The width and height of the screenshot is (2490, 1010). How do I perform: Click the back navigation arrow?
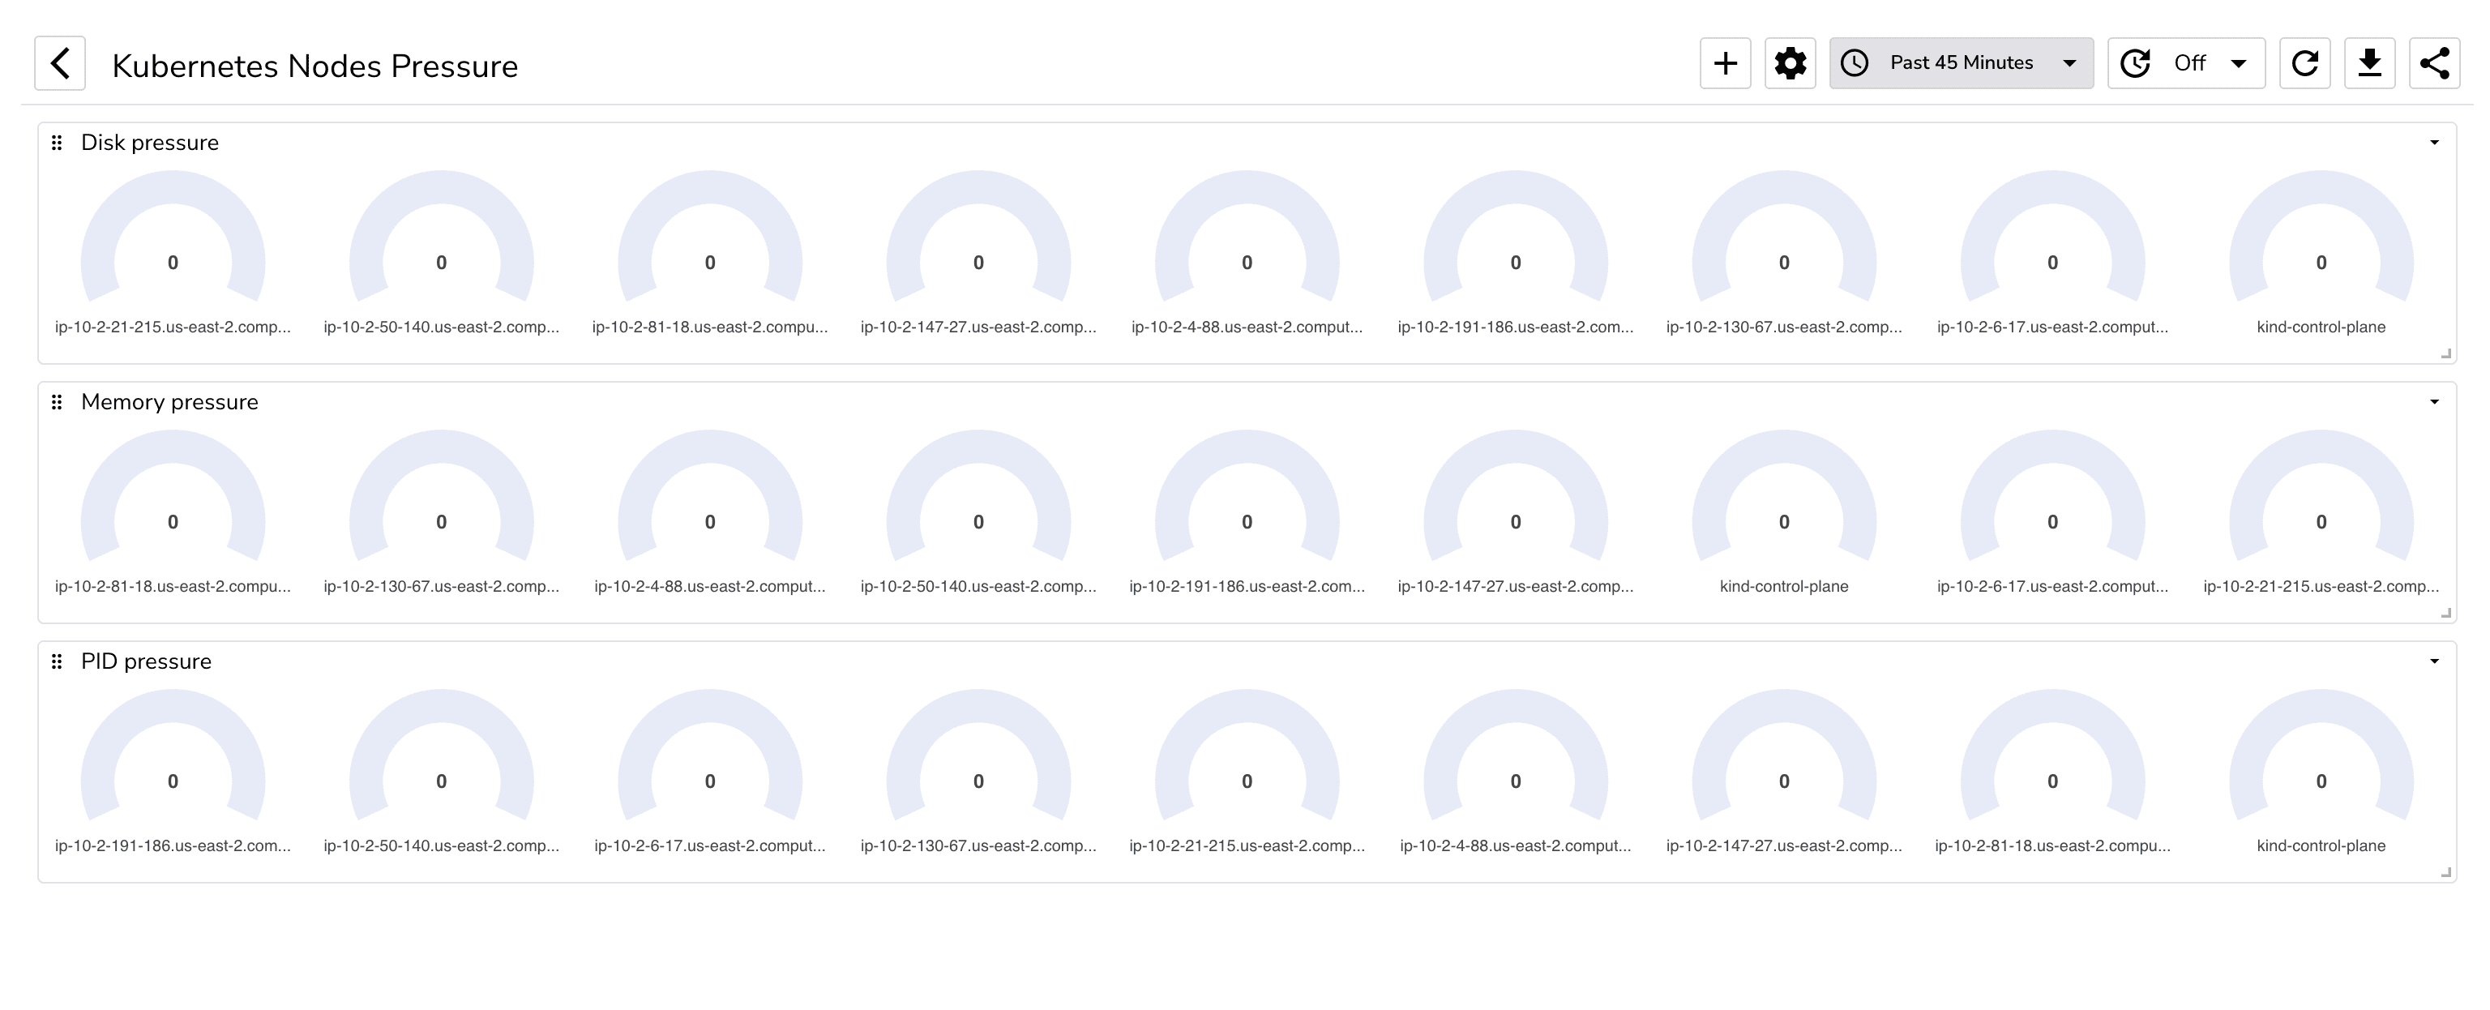tap(60, 63)
